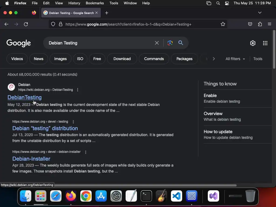The image size is (276, 207).
Task: Open macOS Spotlight search
Action: point(218,3)
